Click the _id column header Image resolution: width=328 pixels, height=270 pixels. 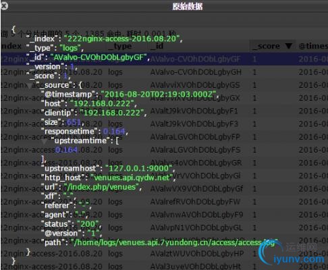pos(157,47)
